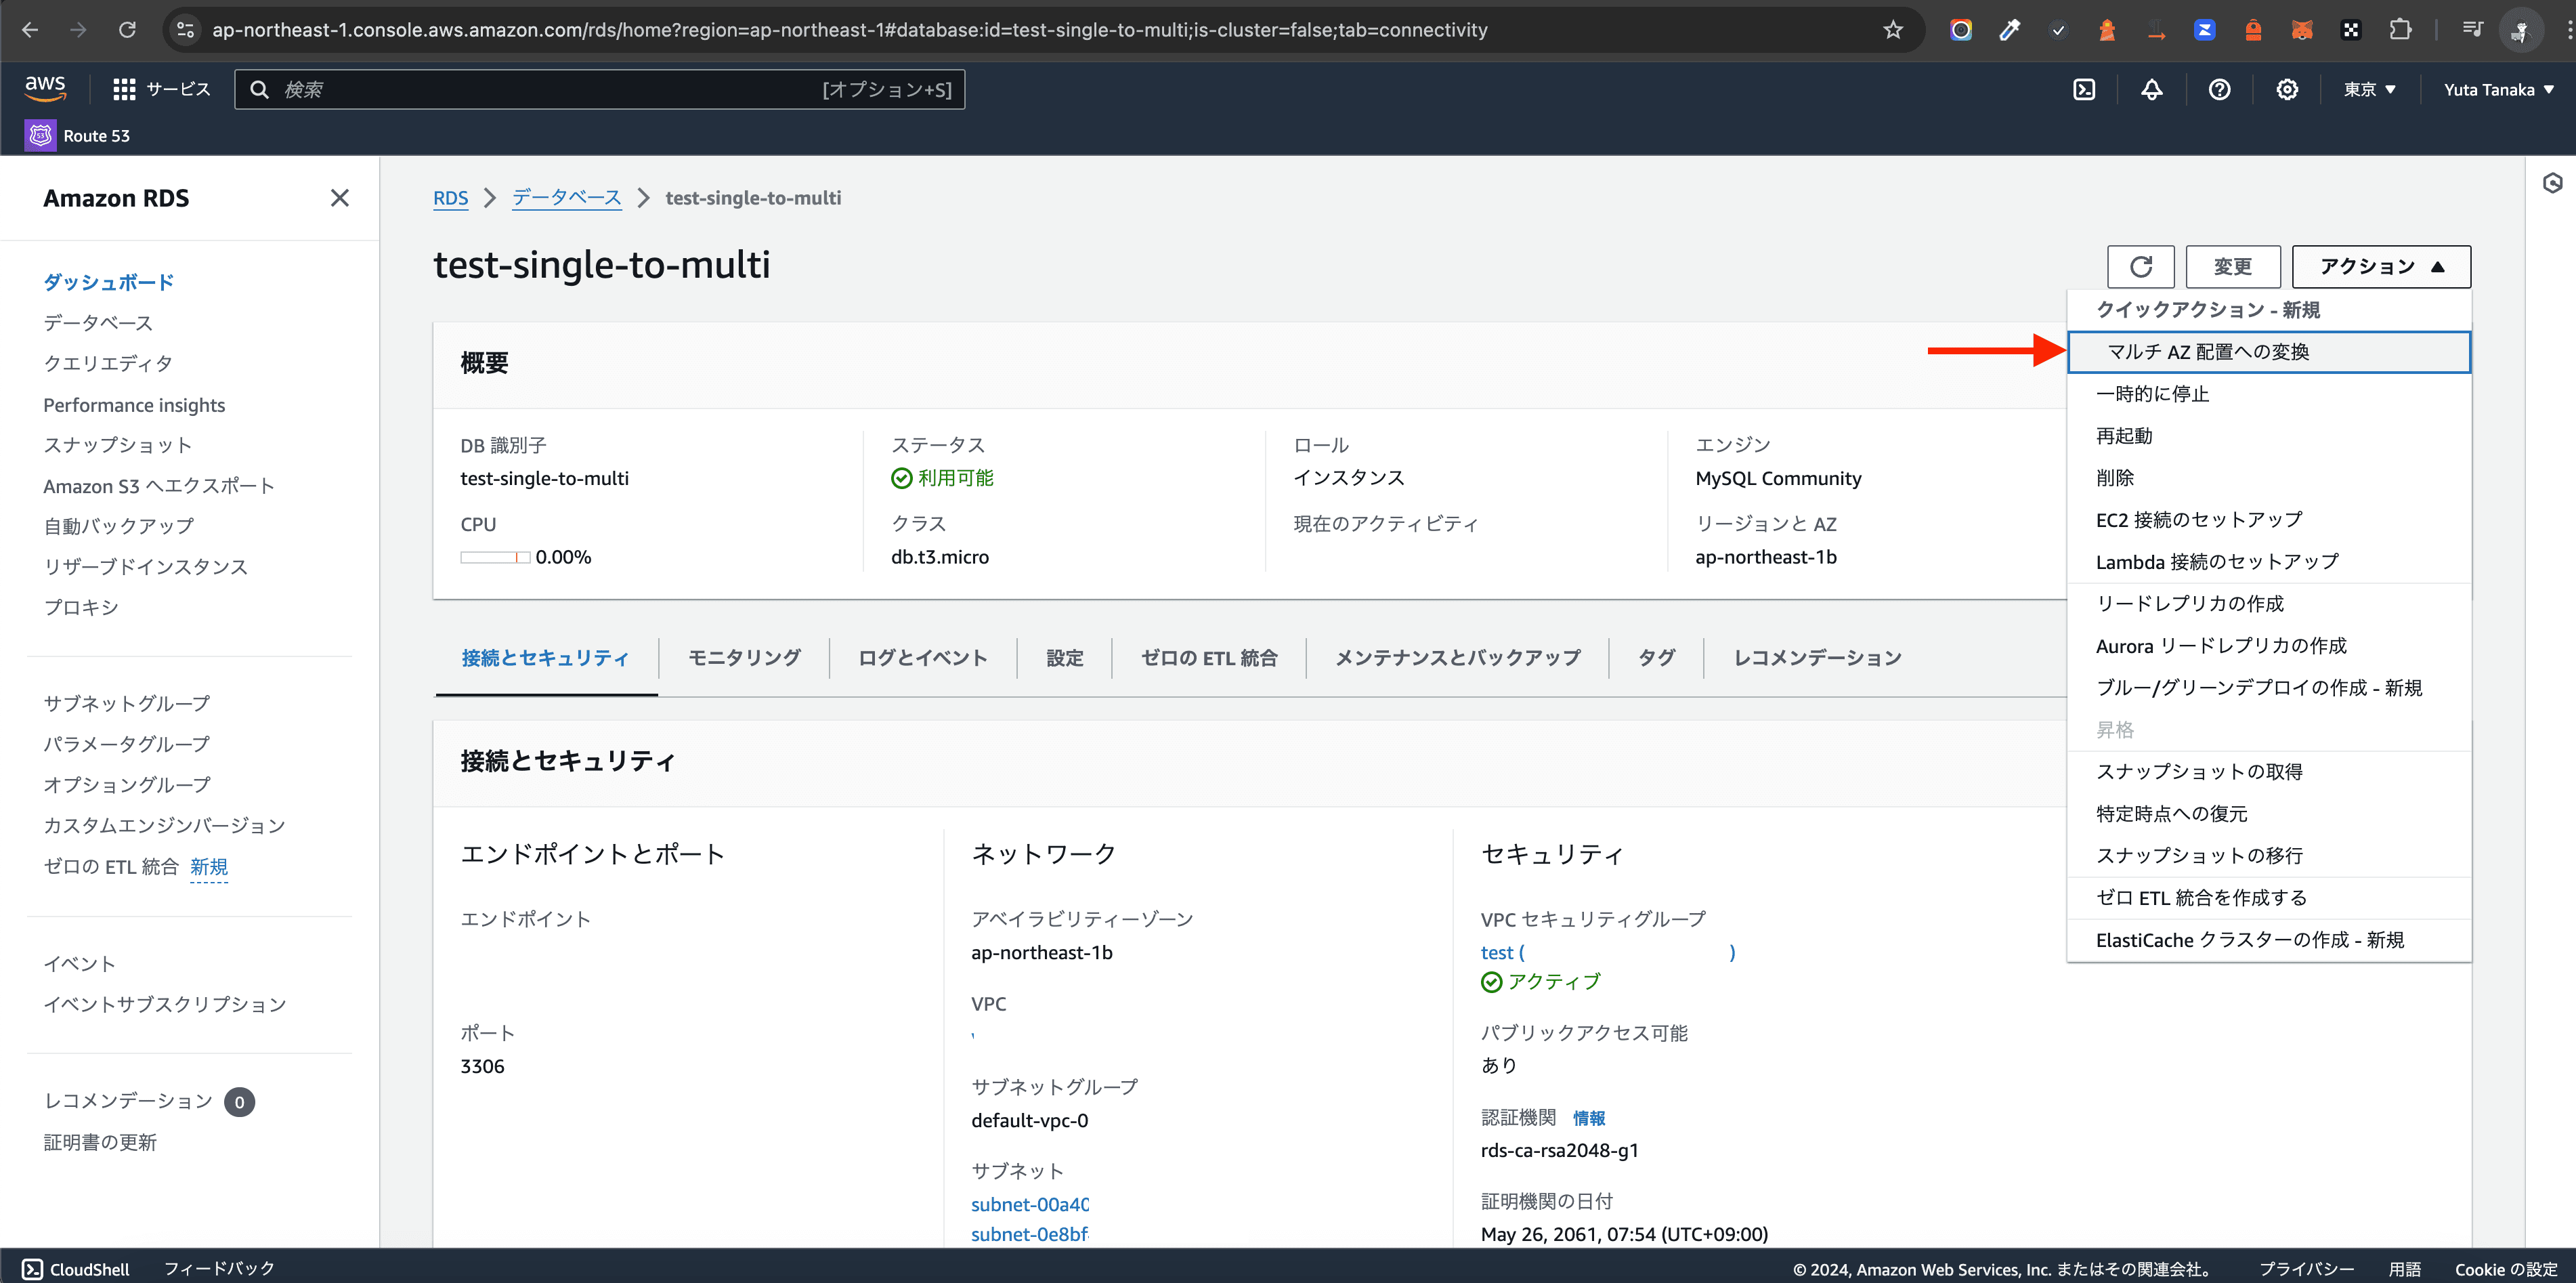This screenshot has width=2576, height=1283.
Task: Click the CloudShell icon in footer
Action: coord(33,1269)
